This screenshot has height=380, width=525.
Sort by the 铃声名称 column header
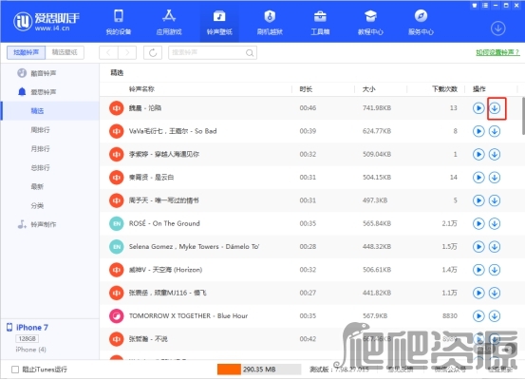pyautogui.click(x=141, y=89)
